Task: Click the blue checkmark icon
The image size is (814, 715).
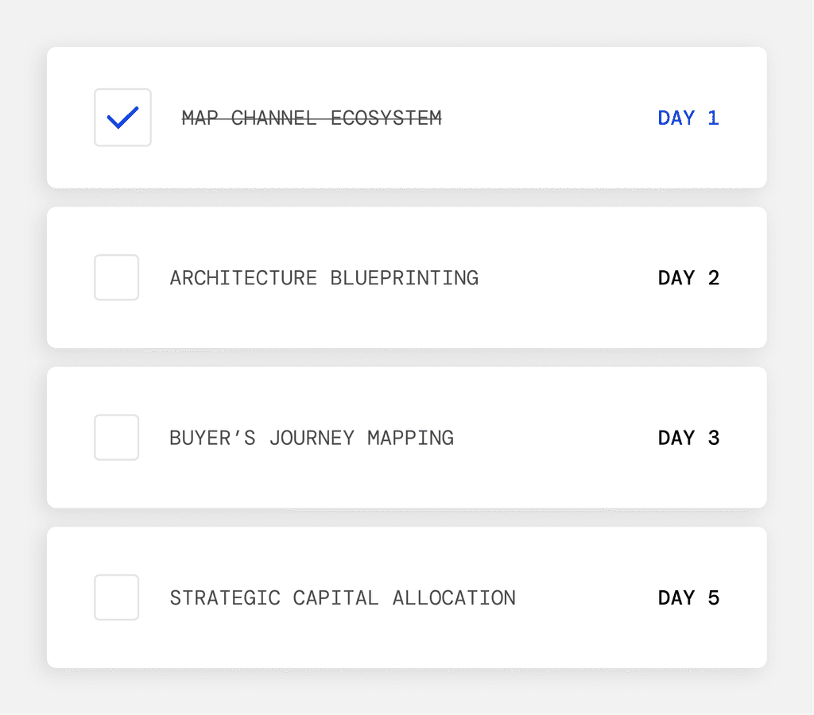Action: tap(122, 118)
